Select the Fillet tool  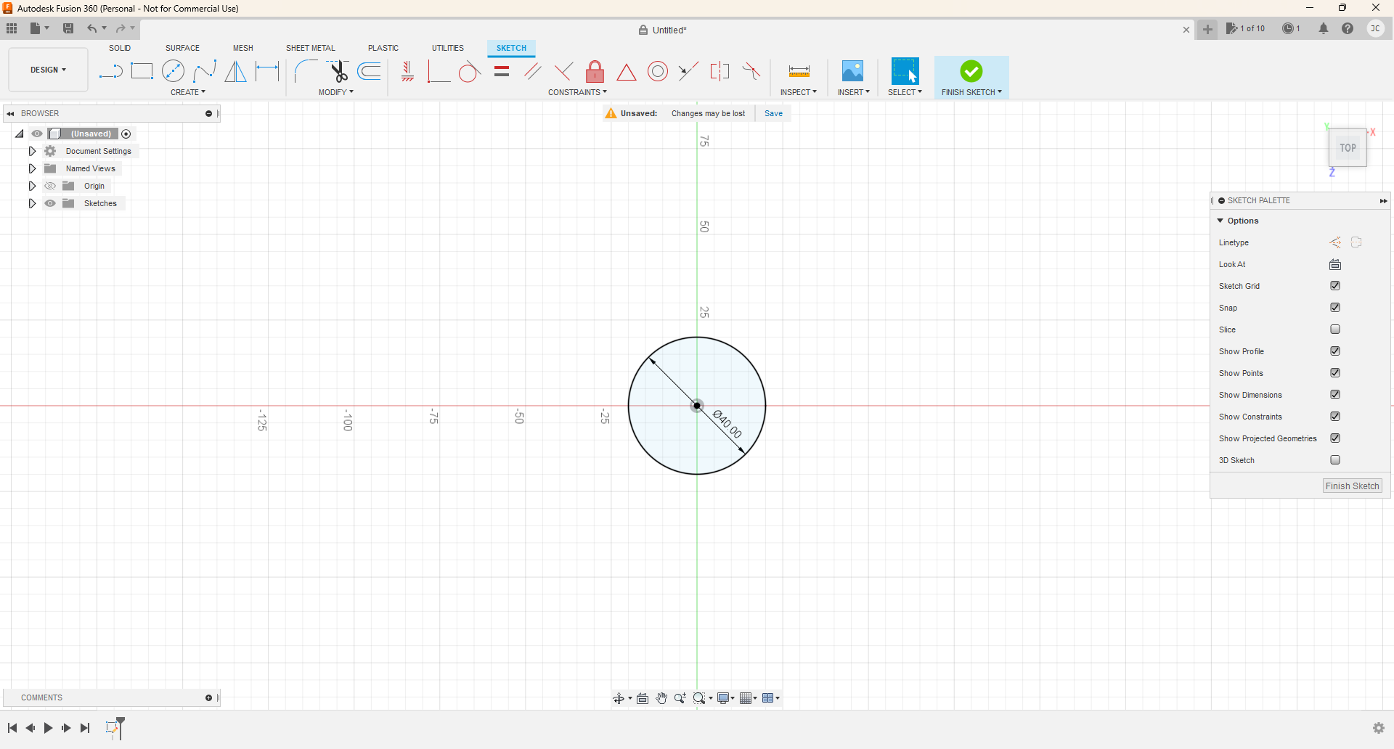306,71
